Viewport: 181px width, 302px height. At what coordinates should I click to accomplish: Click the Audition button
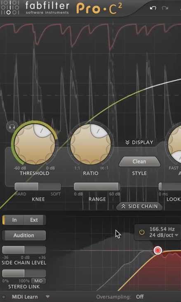click(24, 235)
